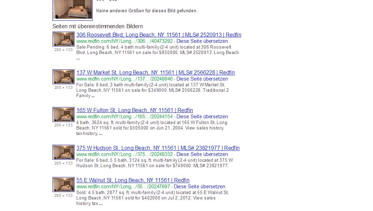Screen dimensions: 373x211
Task: Translate the 55 E Walnut St result page
Action: tap(199, 187)
